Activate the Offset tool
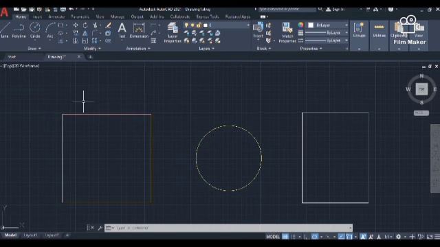The height and width of the screenshot is (247, 440). coord(108,41)
